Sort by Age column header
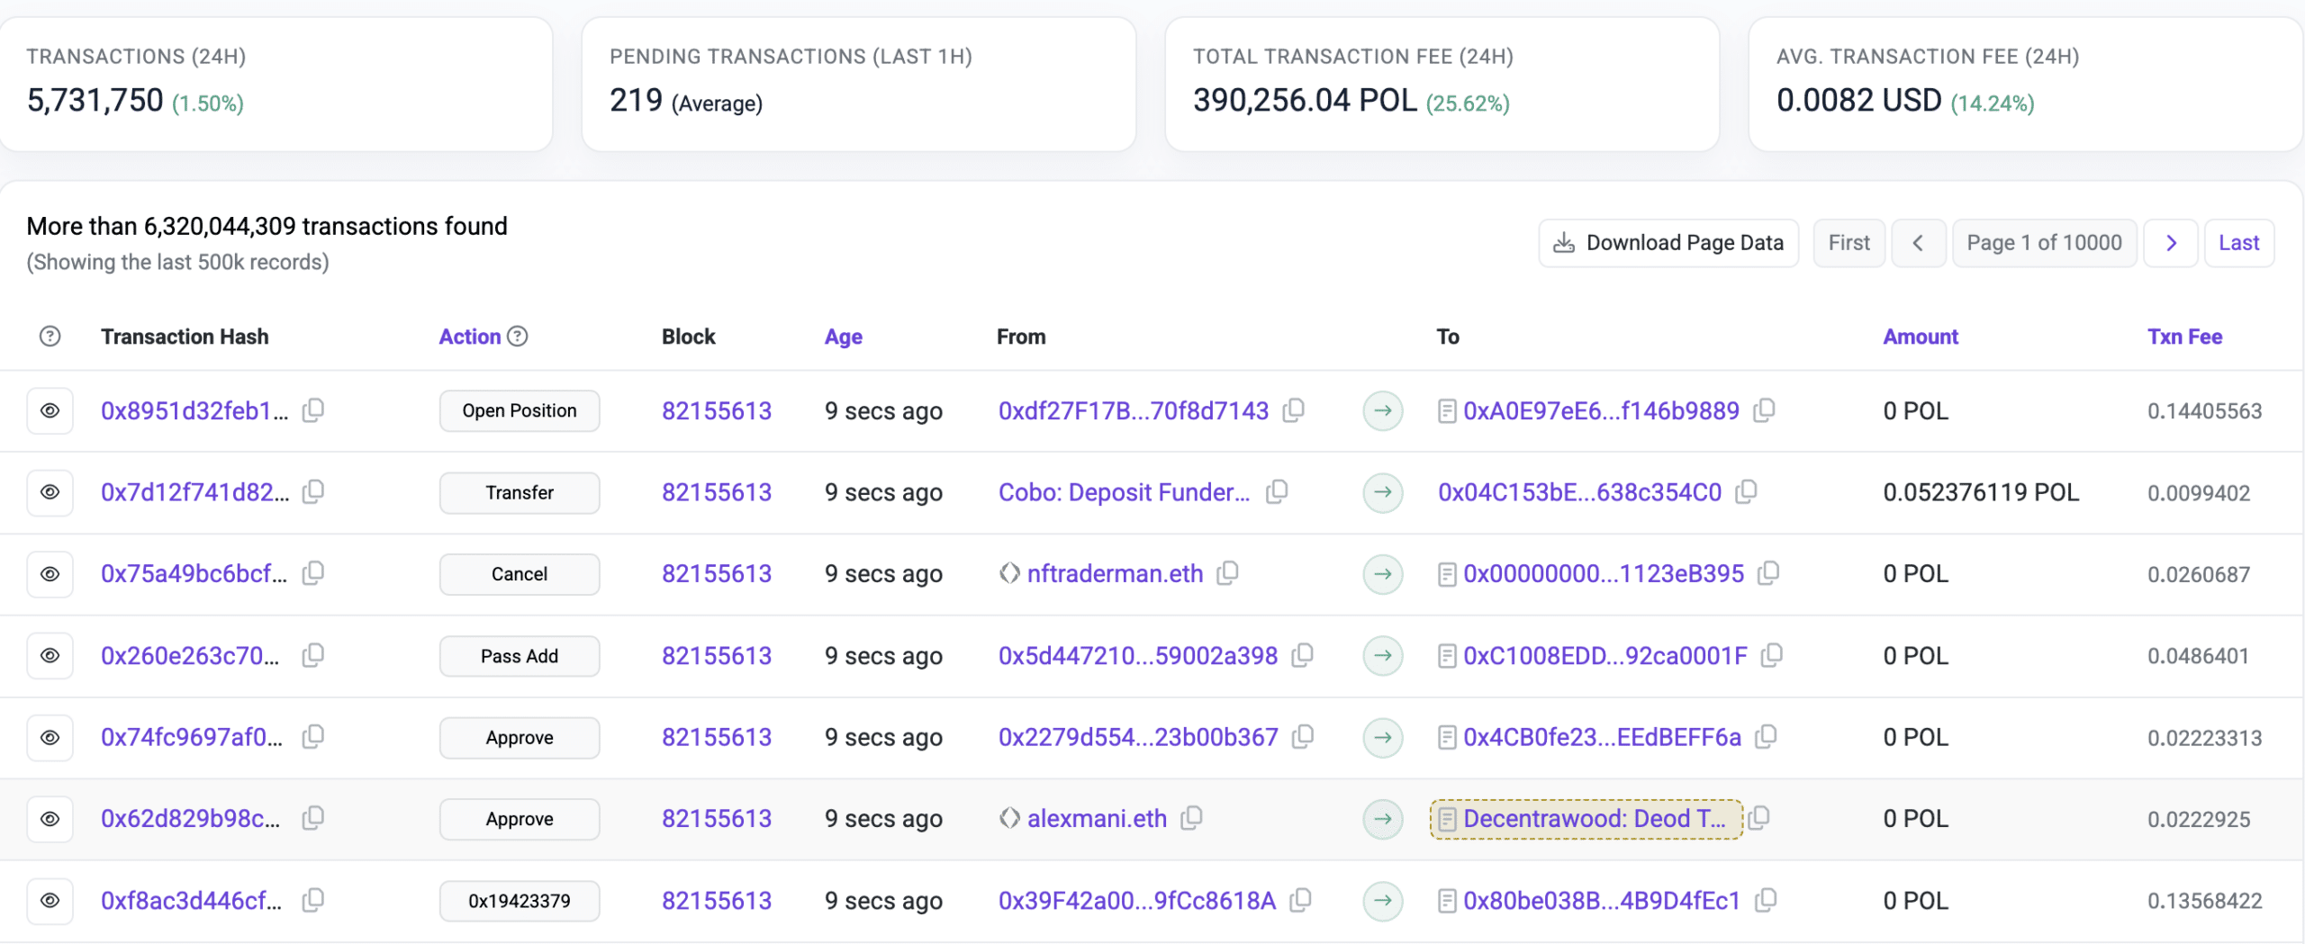This screenshot has height=944, width=2305. pos(844,337)
